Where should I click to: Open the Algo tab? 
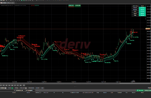(42, 88)
